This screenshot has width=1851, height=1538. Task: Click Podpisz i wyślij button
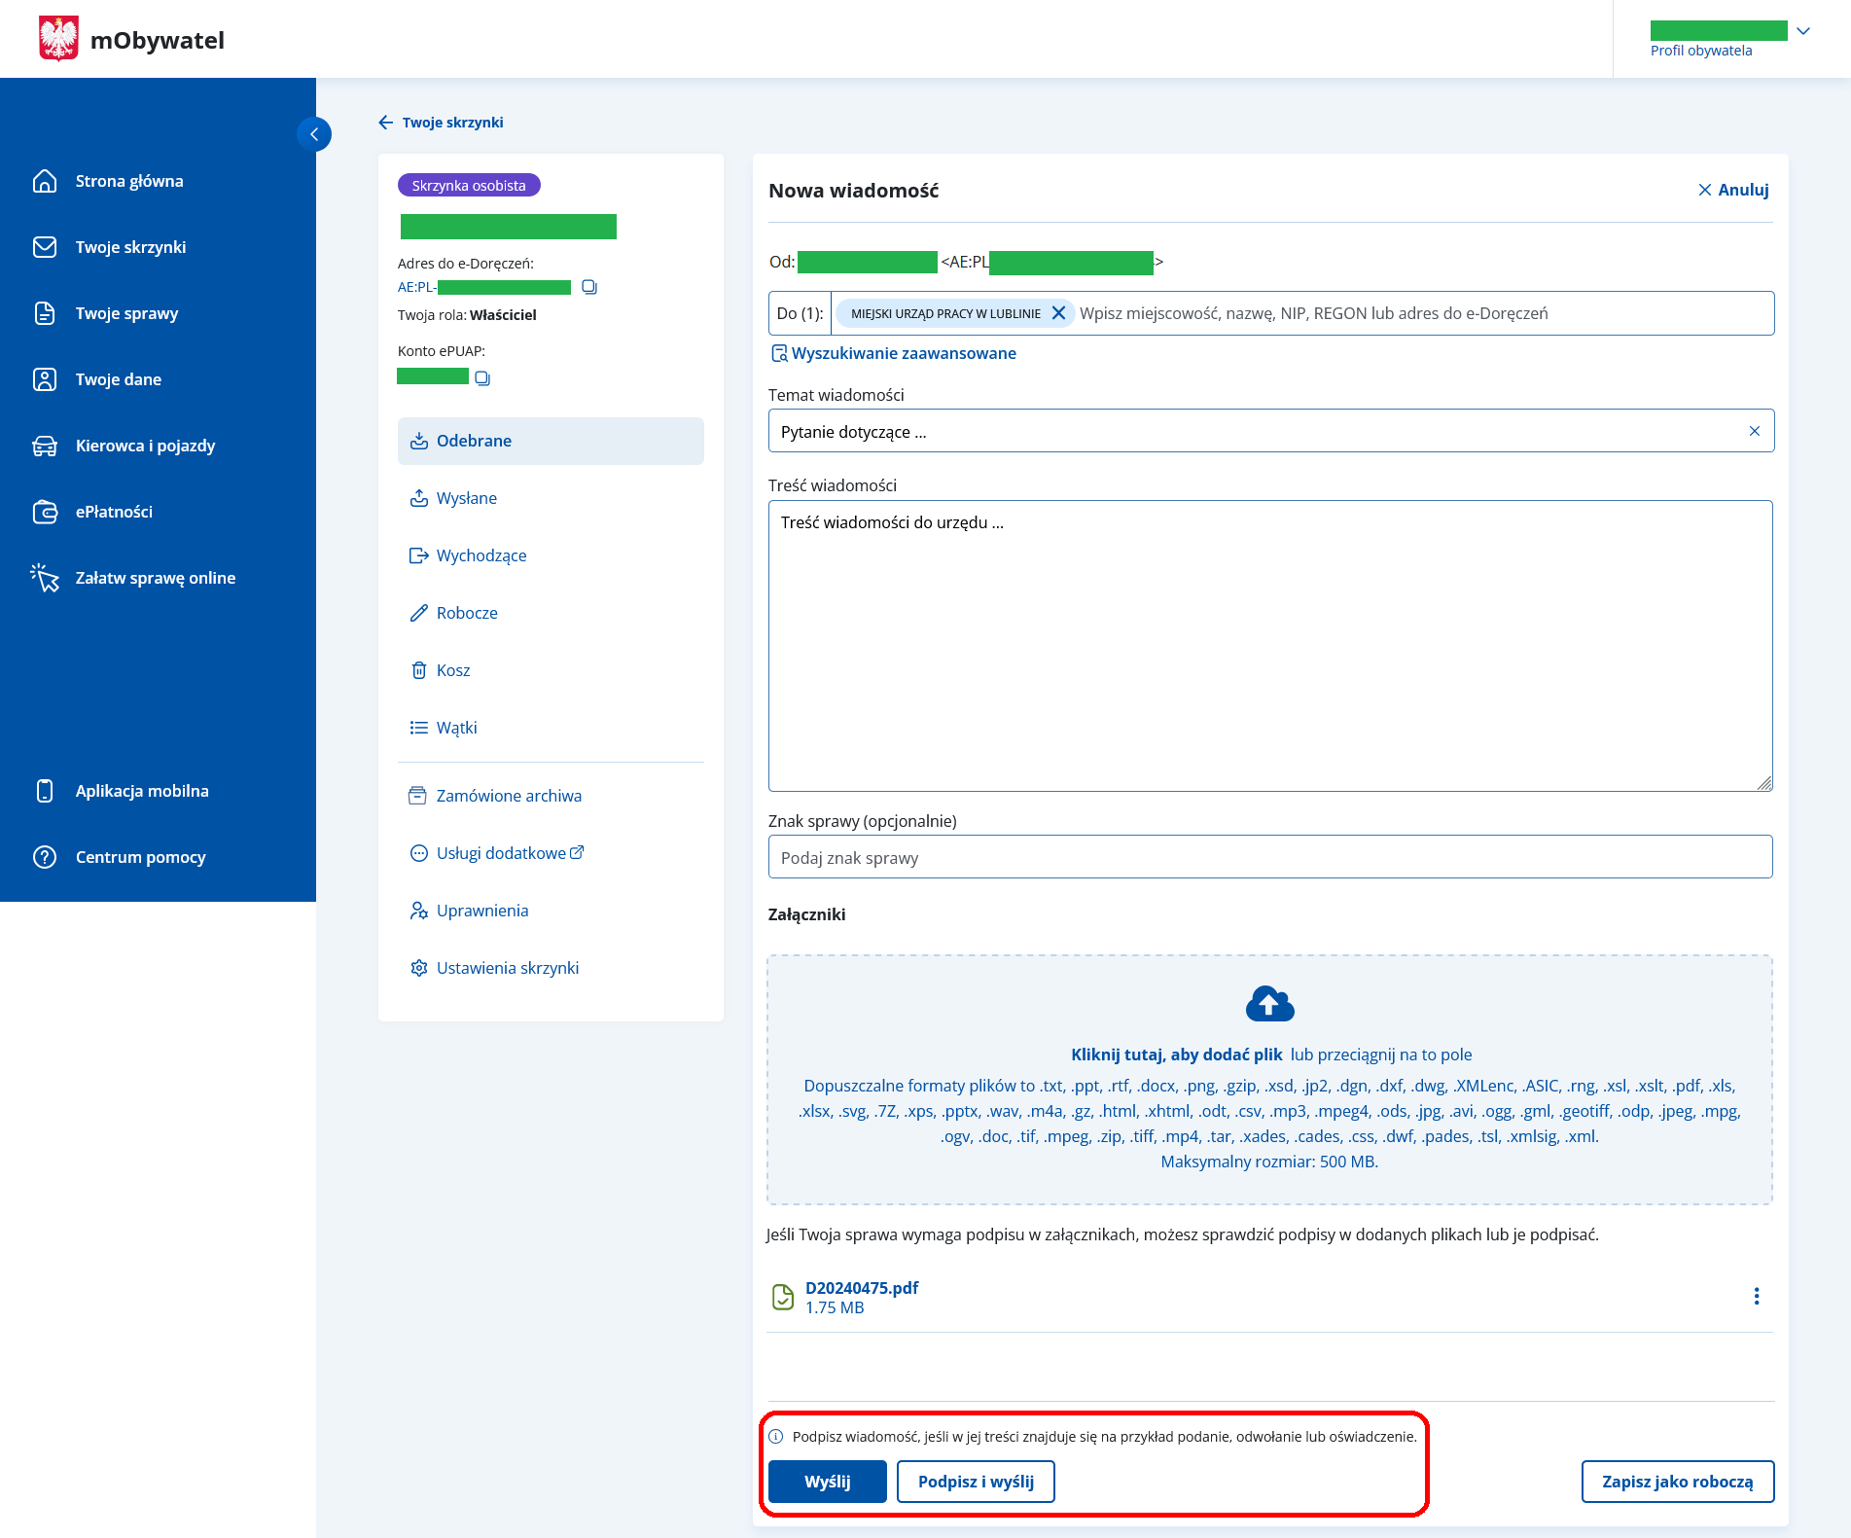(x=976, y=1482)
